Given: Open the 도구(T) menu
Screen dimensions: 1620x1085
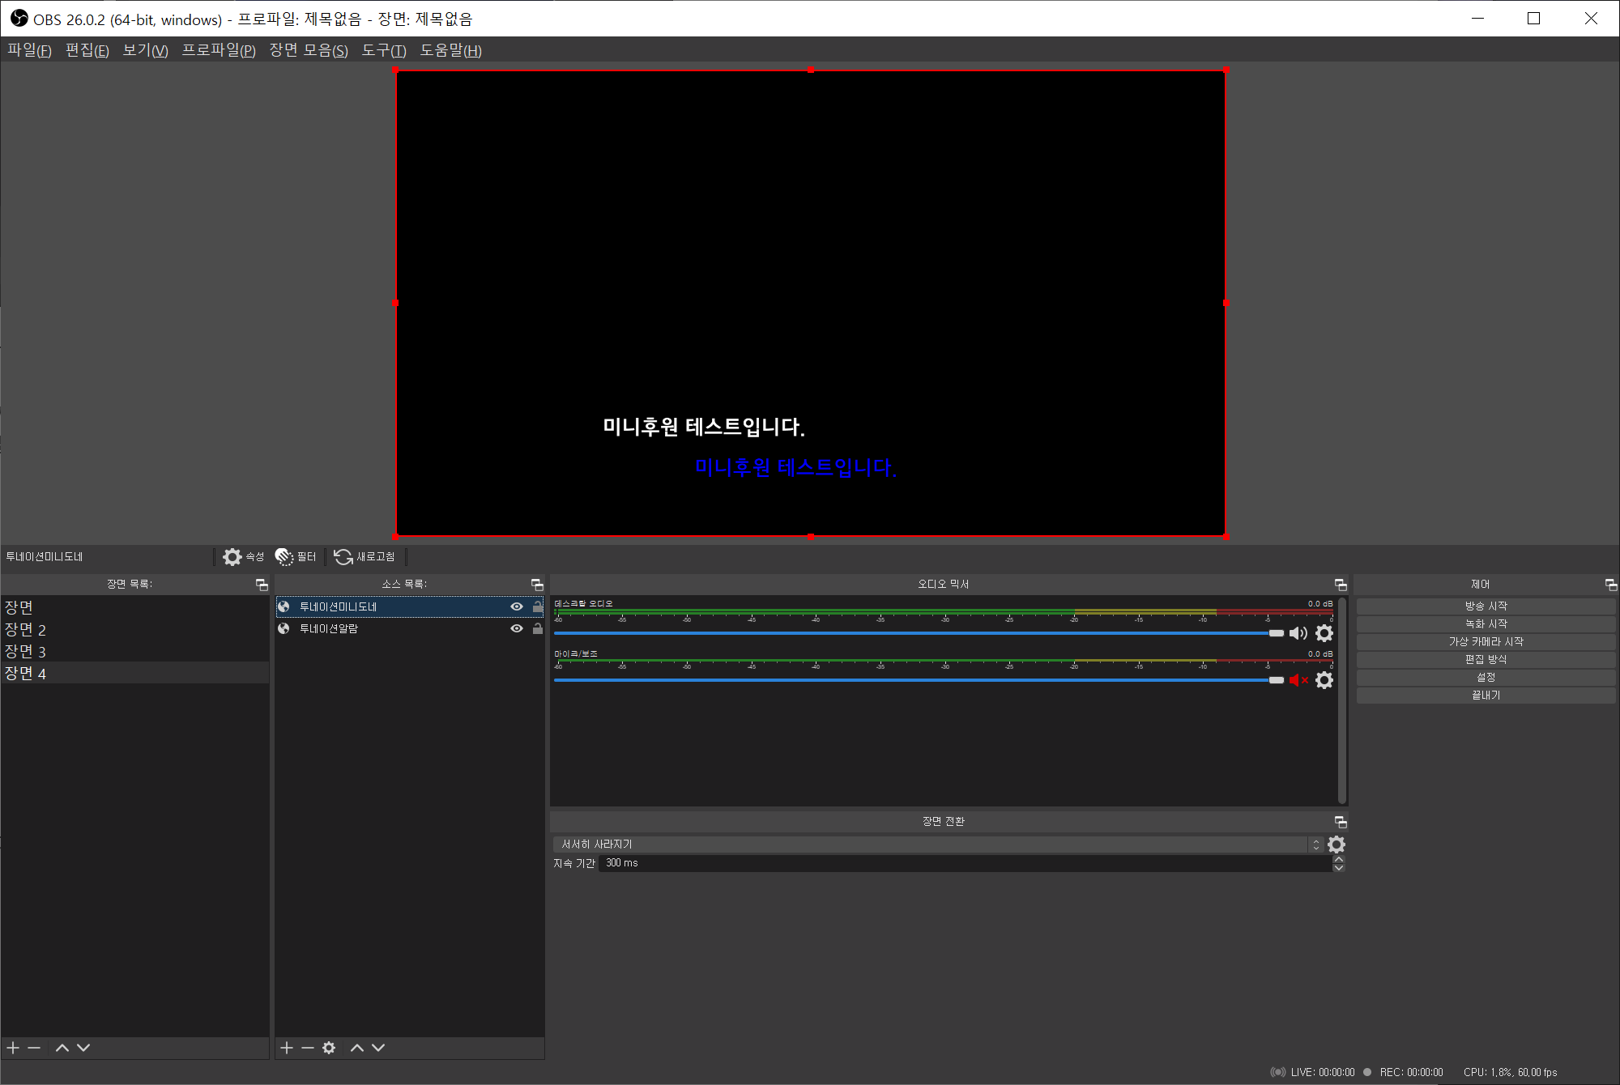Looking at the screenshot, I should [383, 50].
